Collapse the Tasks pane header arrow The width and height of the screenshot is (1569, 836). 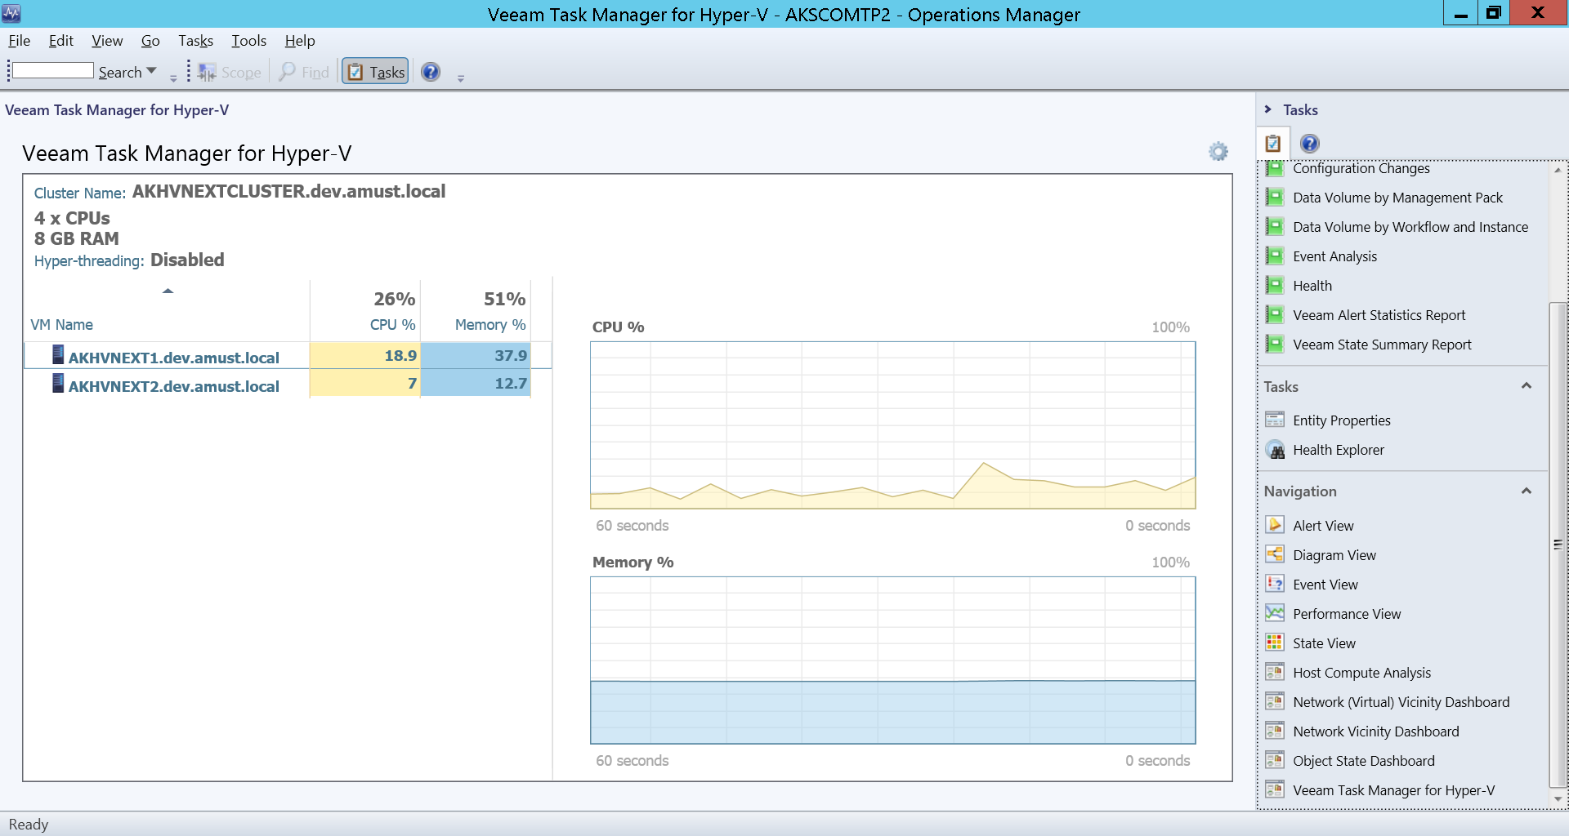tap(1267, 109)
